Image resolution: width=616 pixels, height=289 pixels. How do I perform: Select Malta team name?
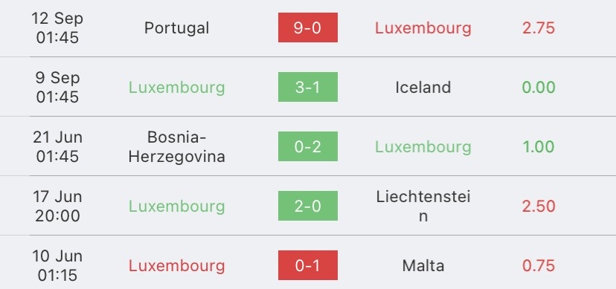pos(423,266)
